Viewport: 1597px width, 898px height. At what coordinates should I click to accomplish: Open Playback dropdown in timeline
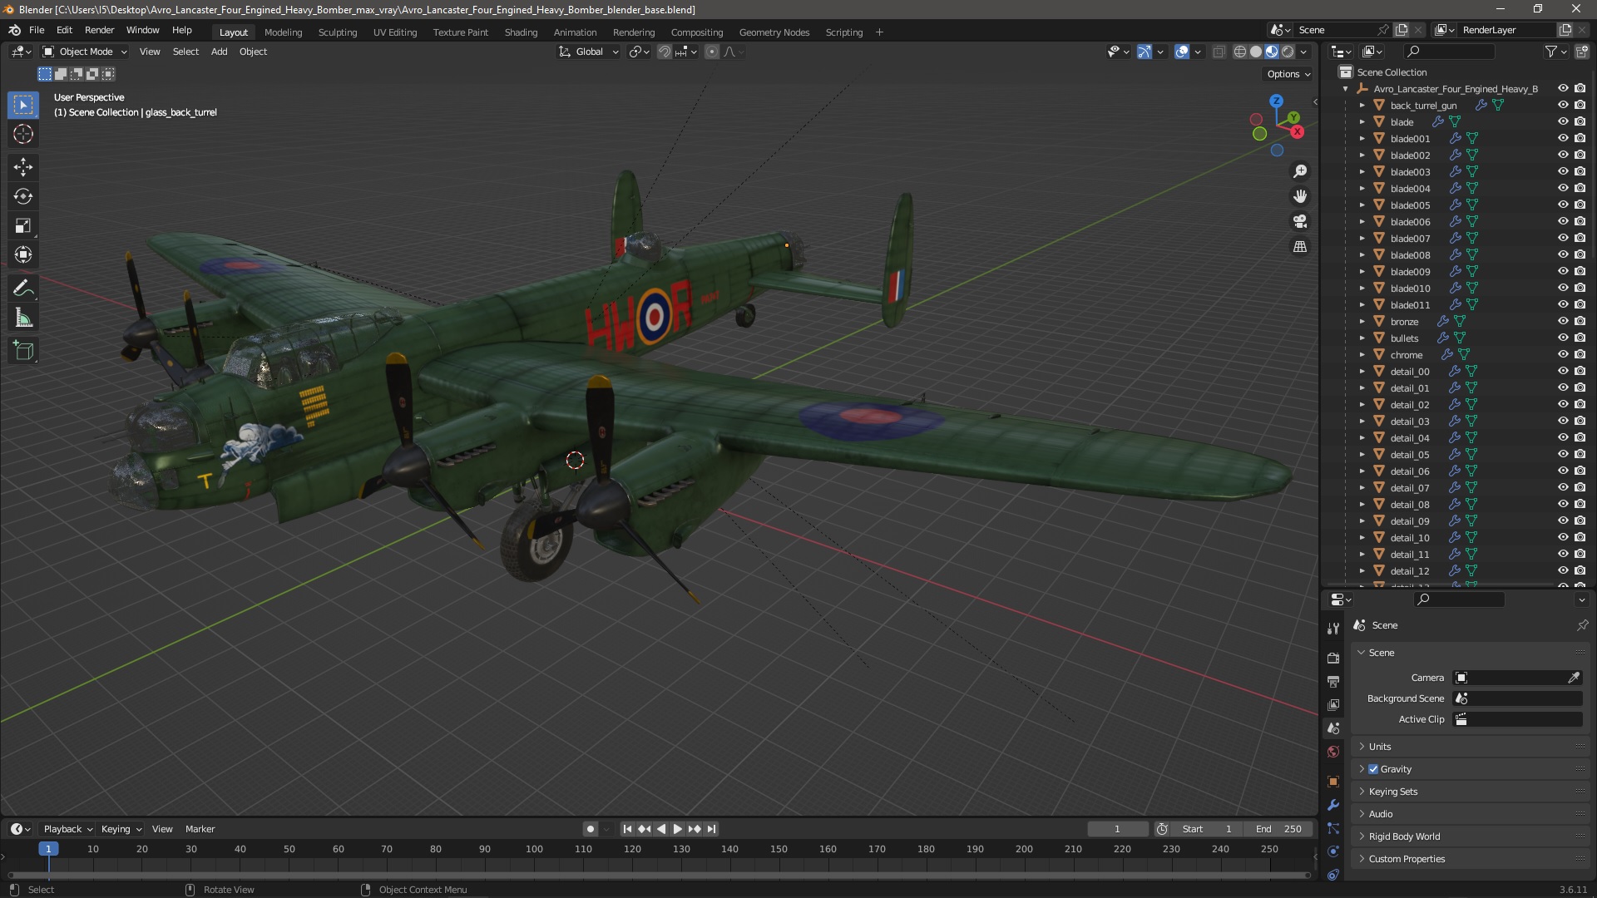(67, 829)
